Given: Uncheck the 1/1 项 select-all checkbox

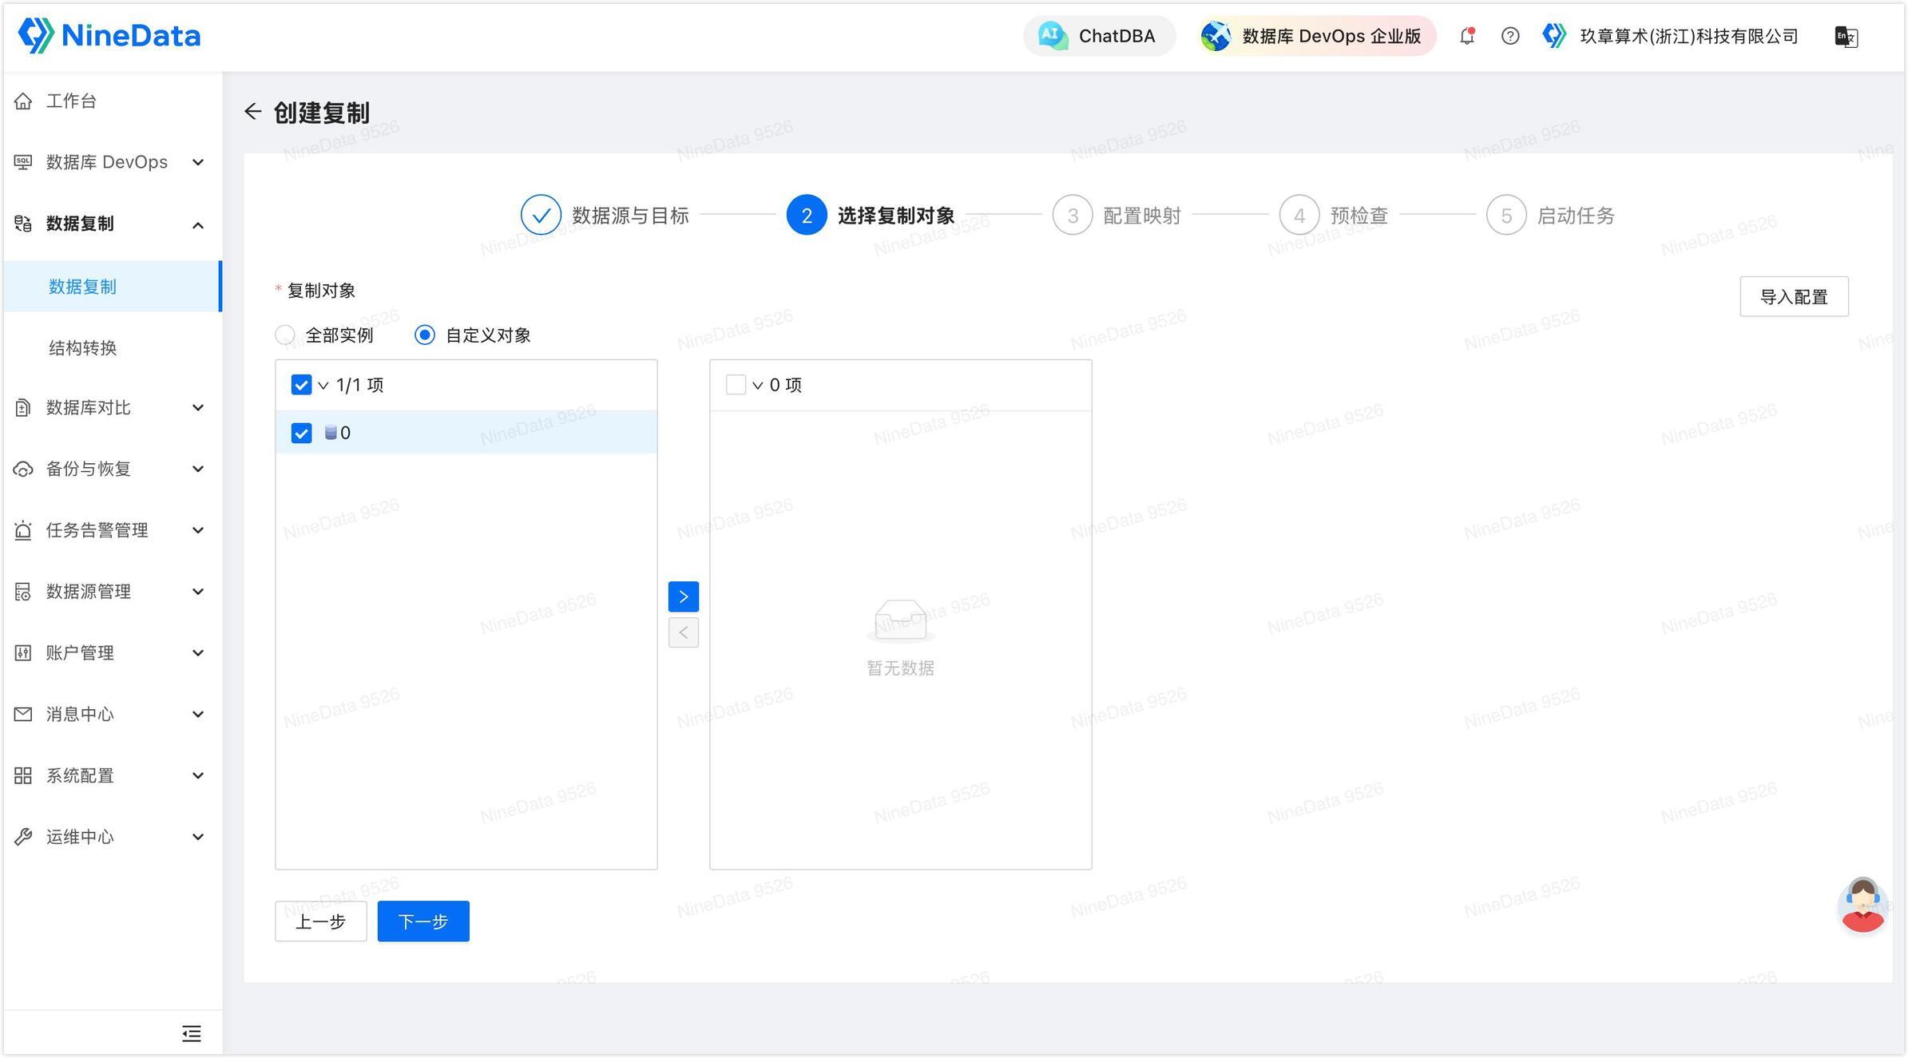Looking at the screenshot, I should click(x=301, y=386).
